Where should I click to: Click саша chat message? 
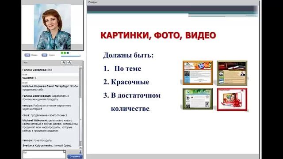(x=45, y=115)
